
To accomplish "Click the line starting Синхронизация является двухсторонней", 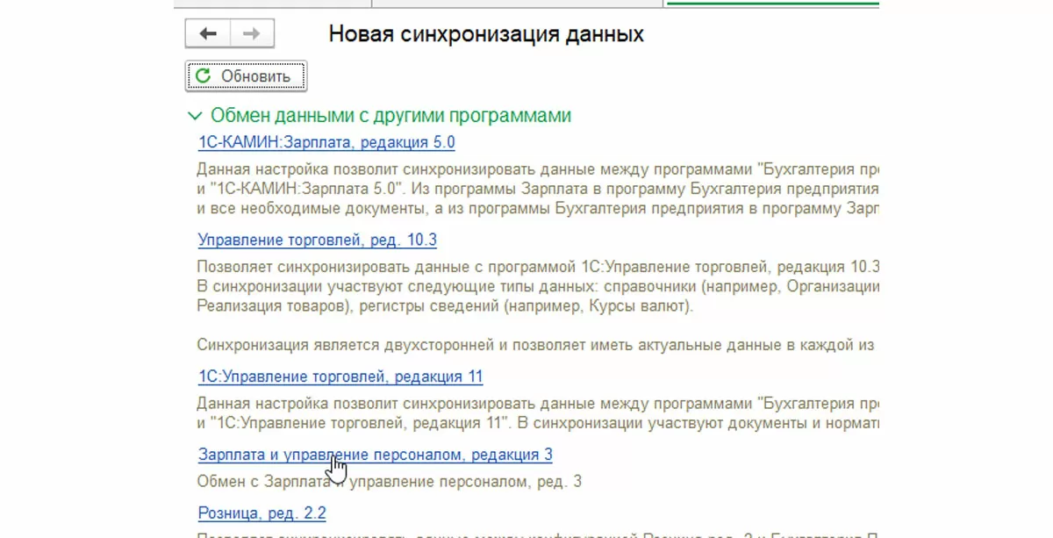I will [x=536, y=346].
